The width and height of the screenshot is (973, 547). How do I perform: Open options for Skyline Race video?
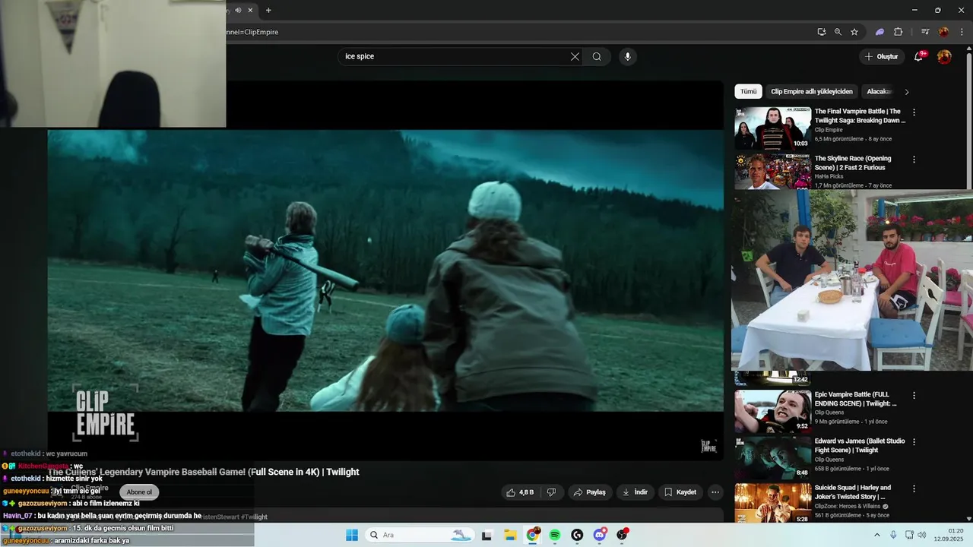pos(914,160)
